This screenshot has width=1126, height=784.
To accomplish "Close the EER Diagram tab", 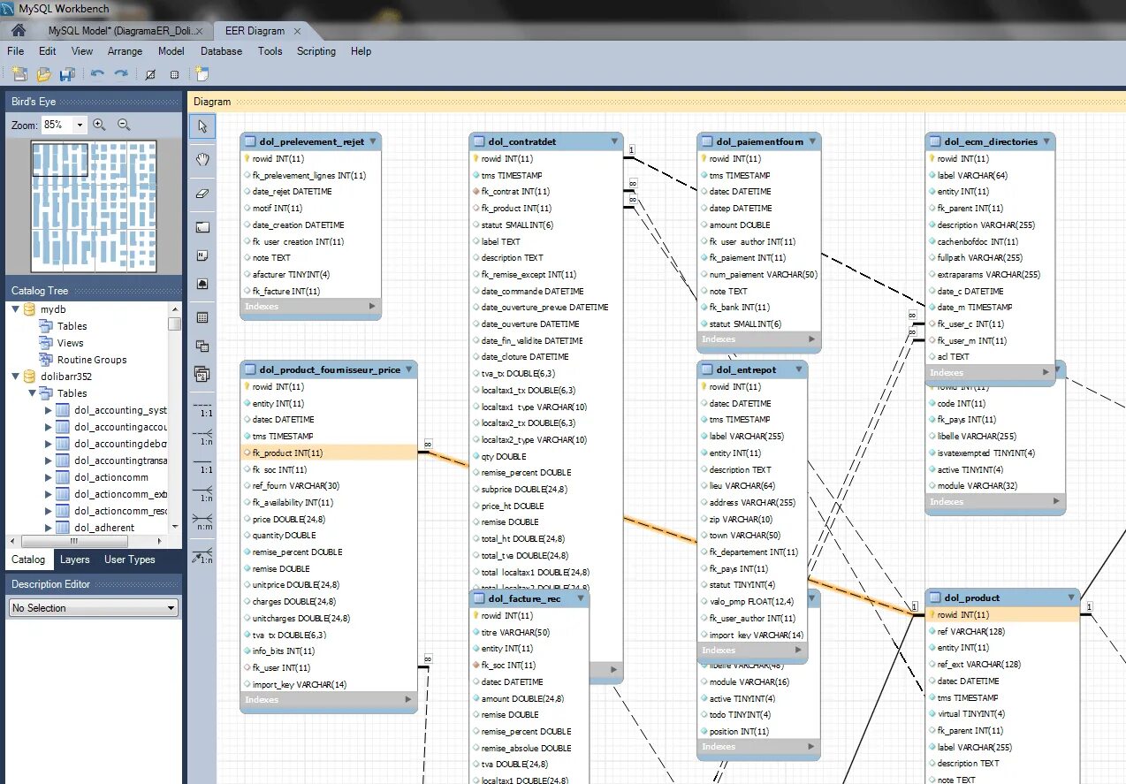I will coord(298,31).
